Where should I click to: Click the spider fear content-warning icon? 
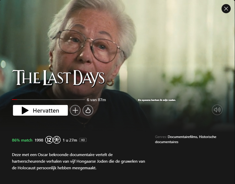click(x=57, y=140)
